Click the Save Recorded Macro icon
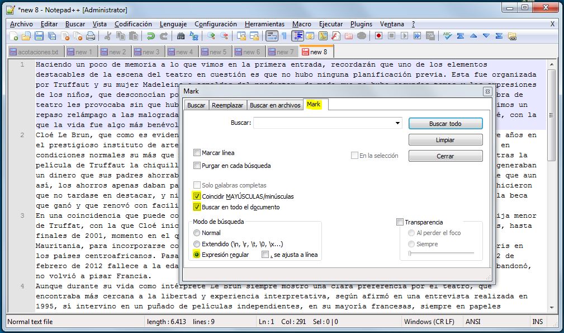The height and width of the screenshot is (333, 564). [430, 36]
